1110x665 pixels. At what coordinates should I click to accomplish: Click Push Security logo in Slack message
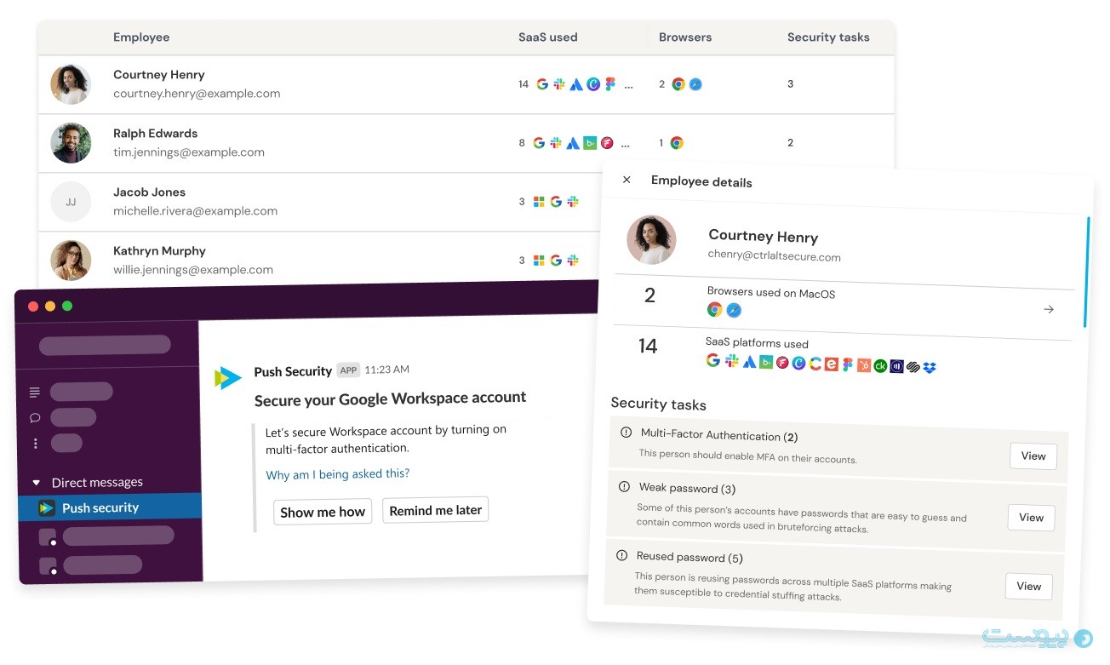227,377
